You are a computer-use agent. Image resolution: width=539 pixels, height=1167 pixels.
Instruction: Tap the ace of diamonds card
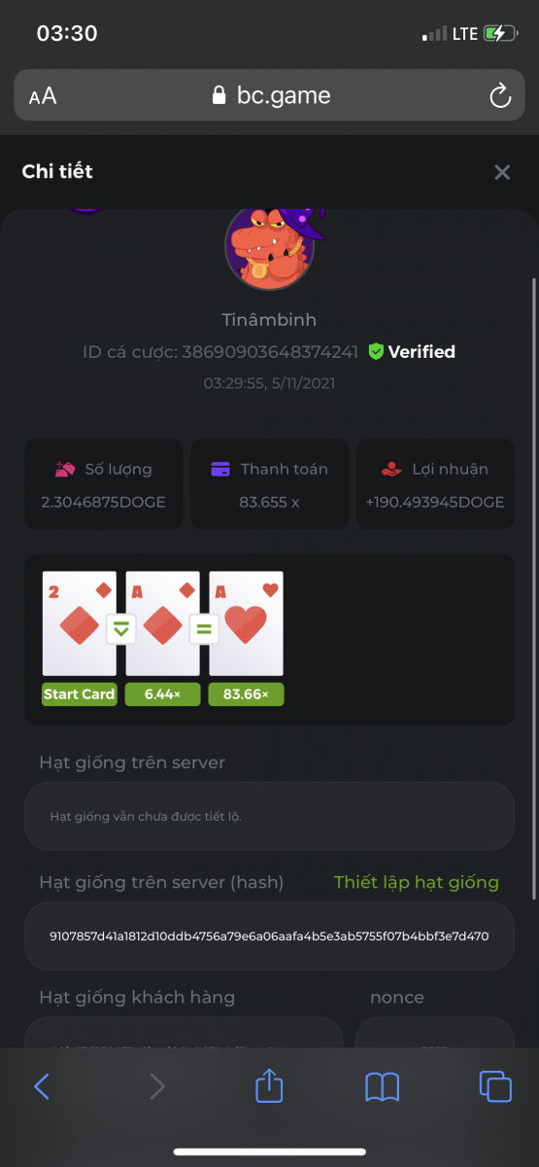click(163, 624)
